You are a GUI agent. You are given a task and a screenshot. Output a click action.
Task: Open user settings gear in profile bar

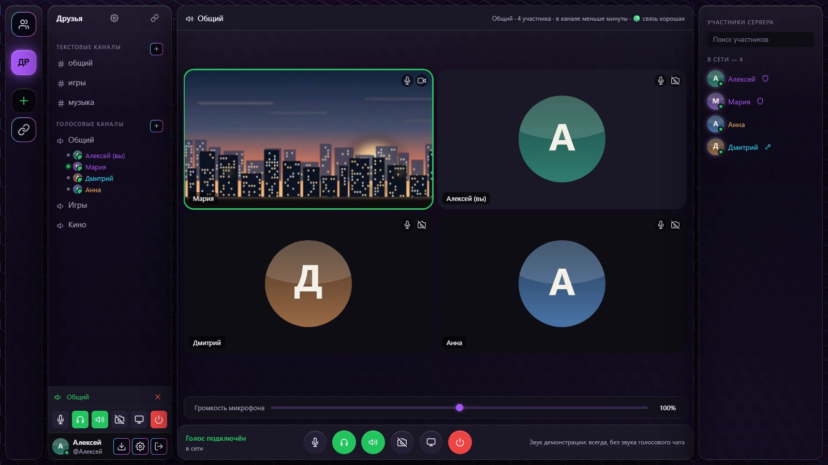(x=140, y=446)
